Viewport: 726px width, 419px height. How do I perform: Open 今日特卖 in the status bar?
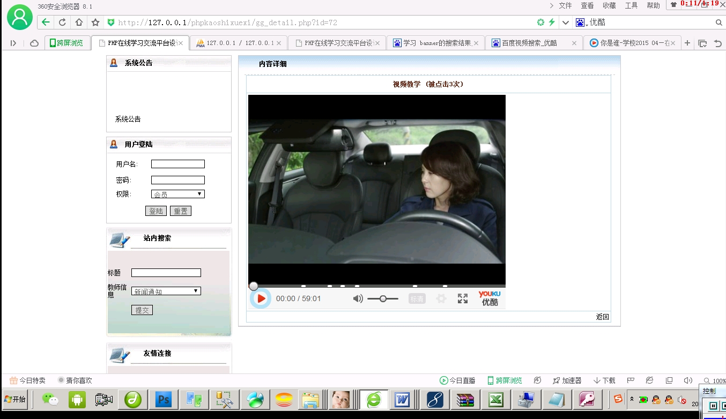27,380
